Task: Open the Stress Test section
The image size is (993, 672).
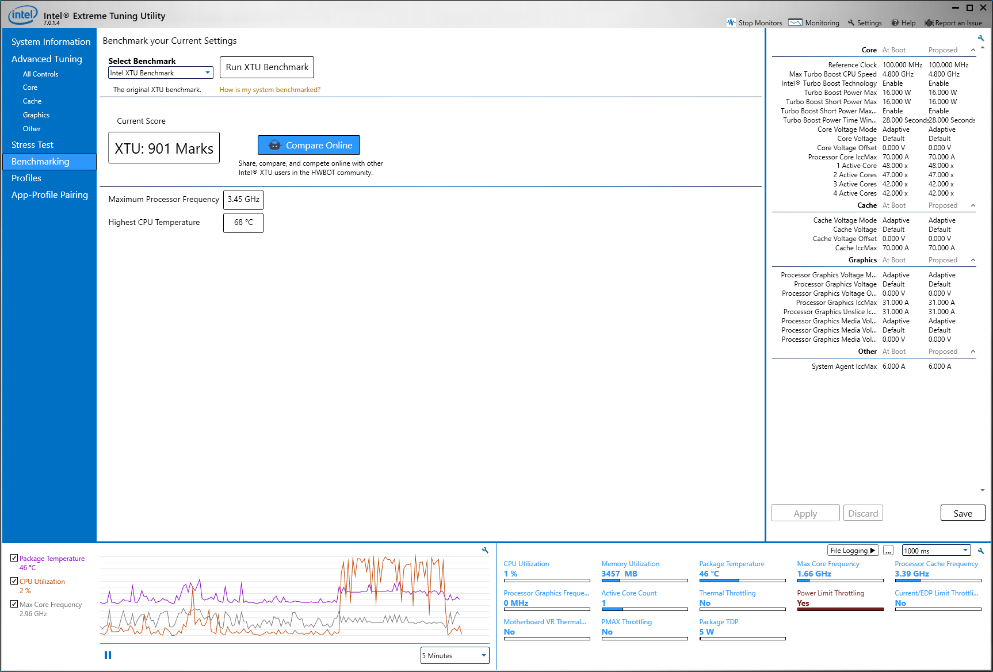Action: [32, 145]
